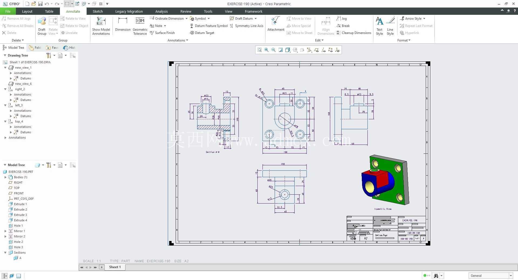
Task: Click the Cleanup Dimensions button
Action: pos(354,33)
